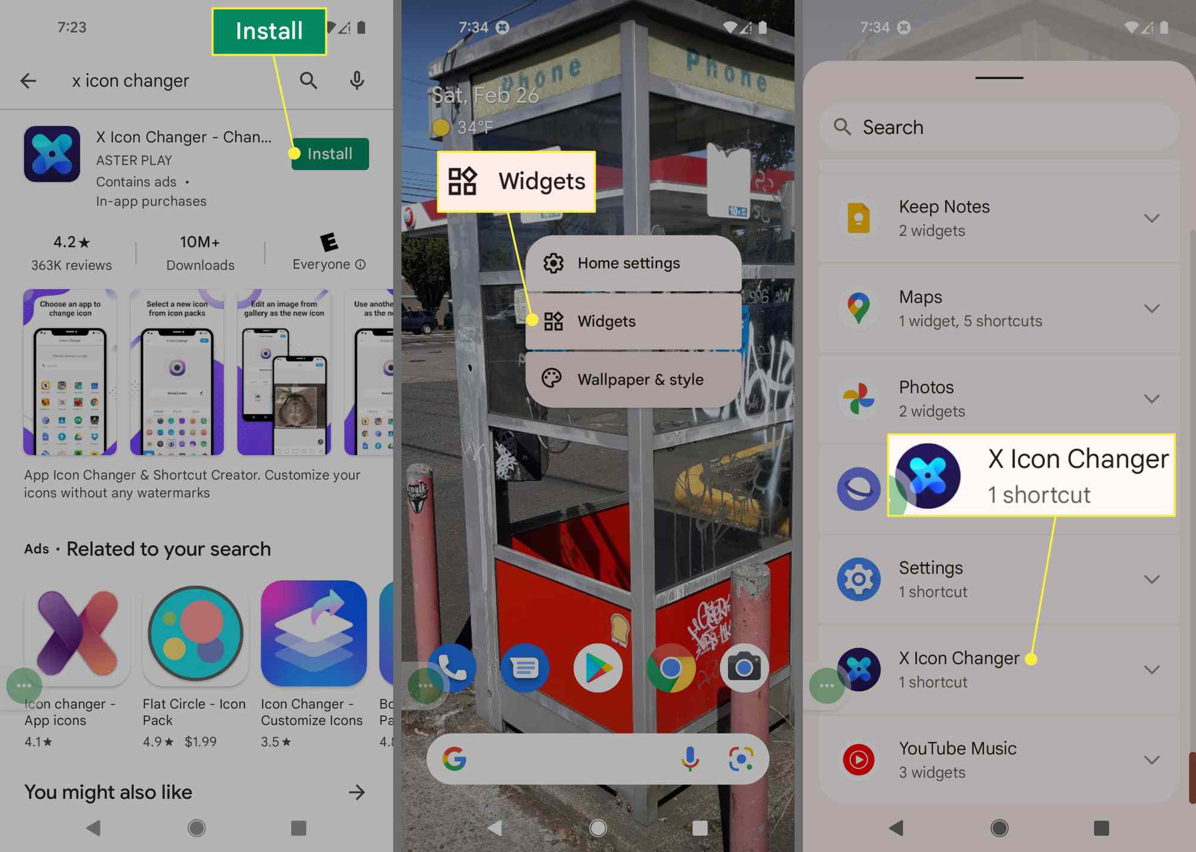Tap the Maps app icon in widgets list
This screenshot has height=852, width=1196.
[859, 309]
